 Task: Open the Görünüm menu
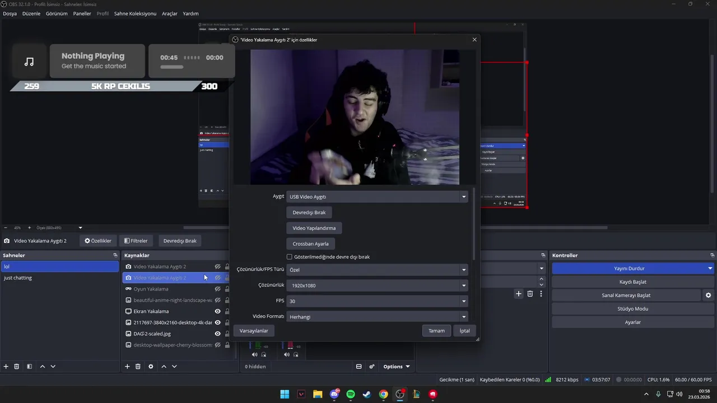click(57, 13)
